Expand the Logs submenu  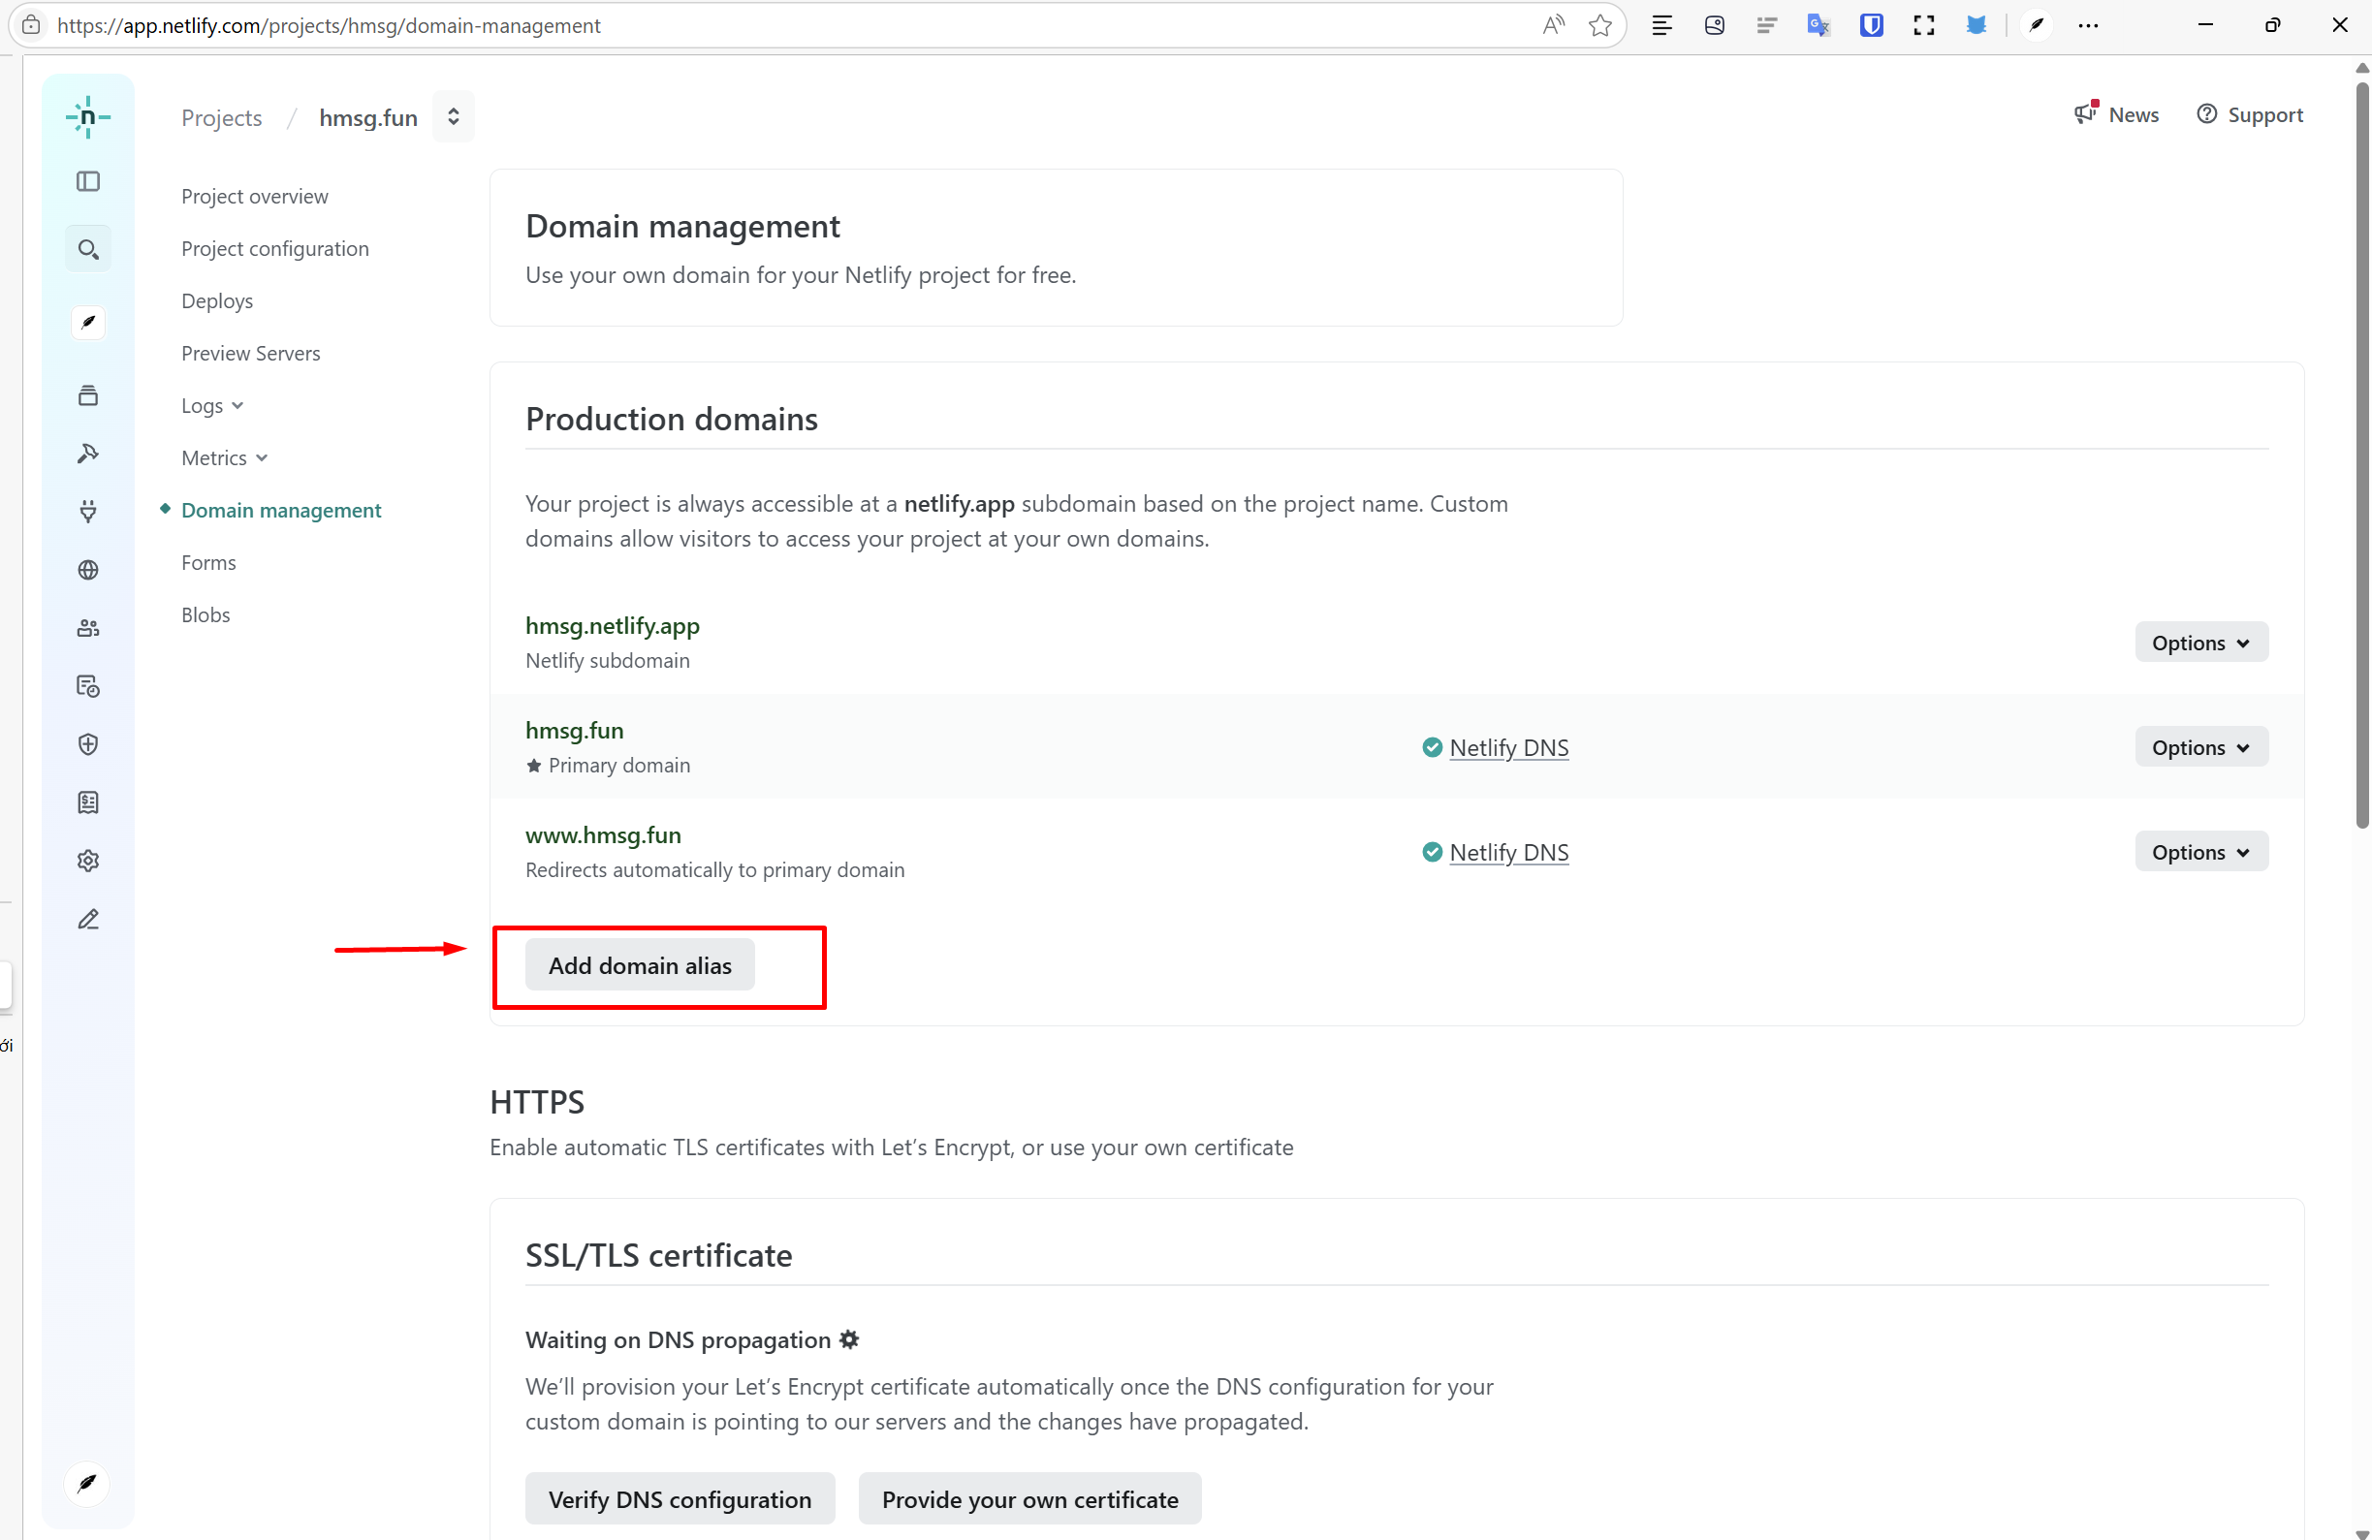[212, 406]
